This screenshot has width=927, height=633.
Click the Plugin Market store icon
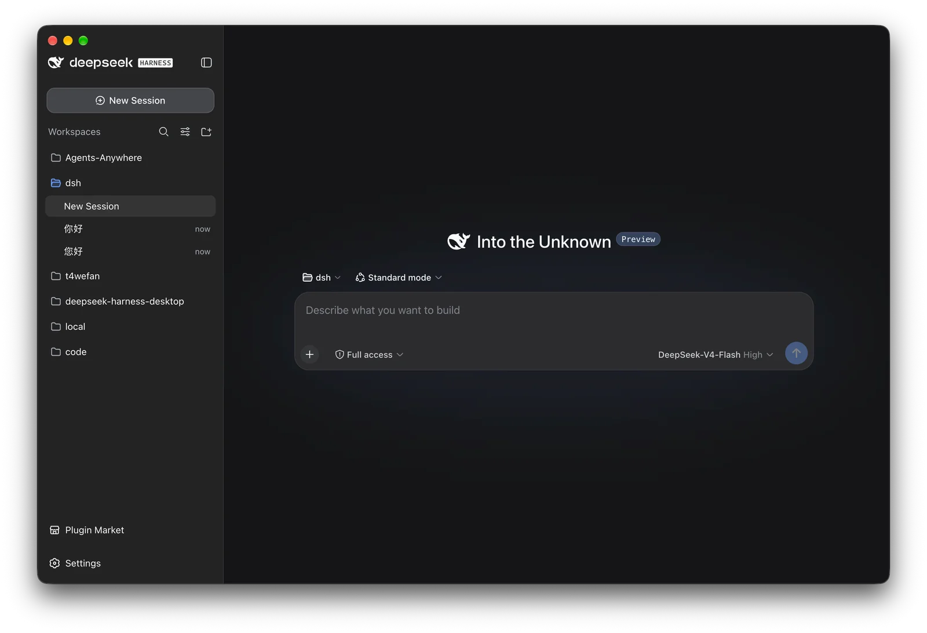click(54, 530)
